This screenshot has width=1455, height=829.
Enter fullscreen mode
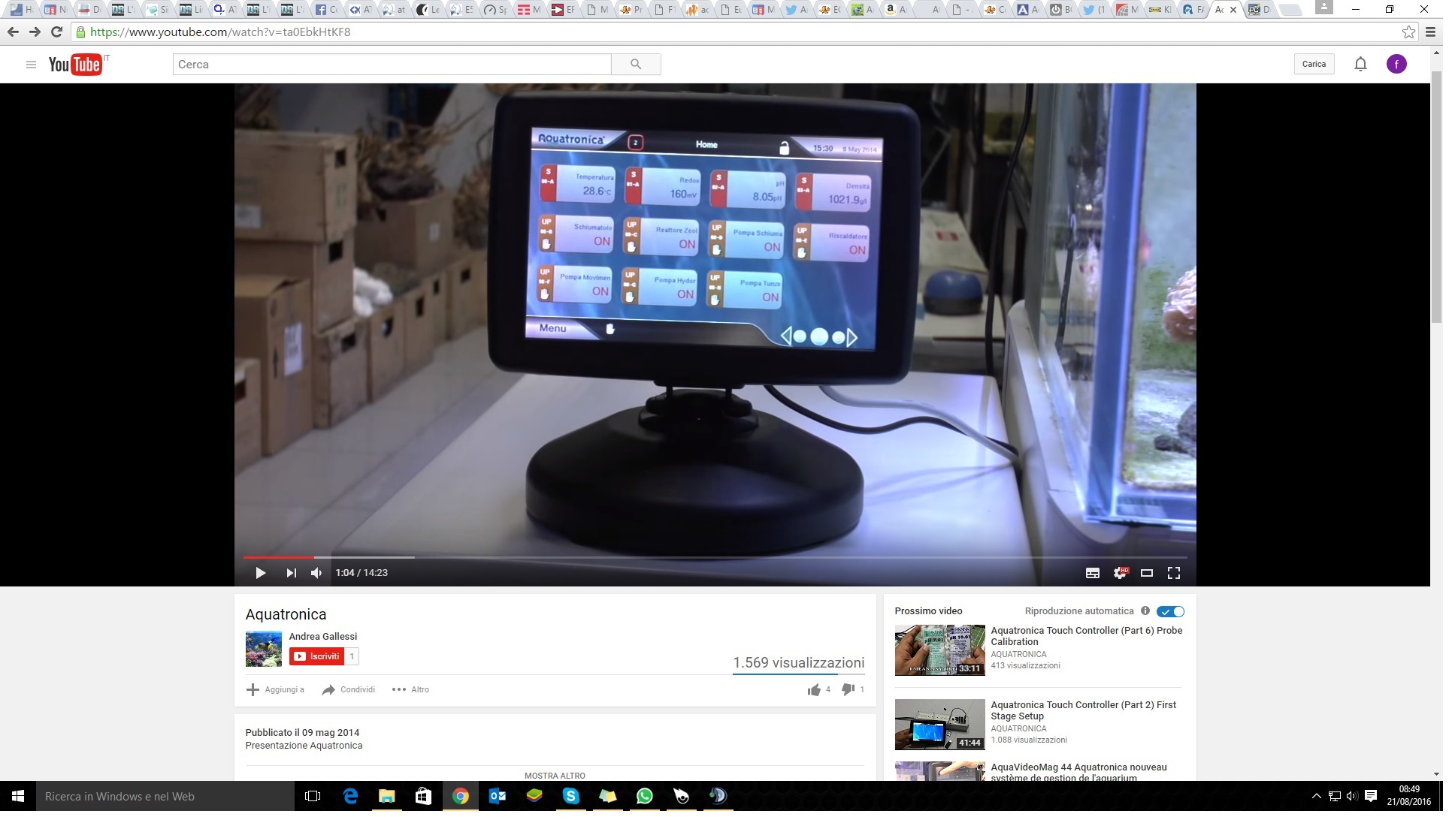tap(1174, 573)
